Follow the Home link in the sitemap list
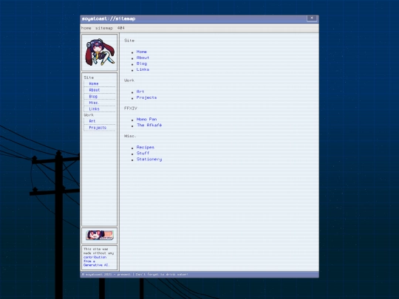The image size is (399, 299). 142,52
